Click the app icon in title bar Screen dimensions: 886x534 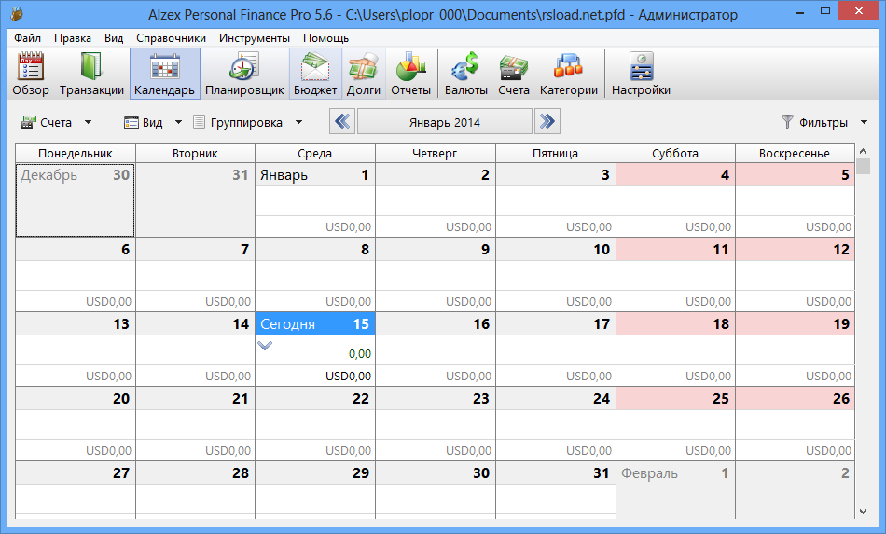coord(18,14)
